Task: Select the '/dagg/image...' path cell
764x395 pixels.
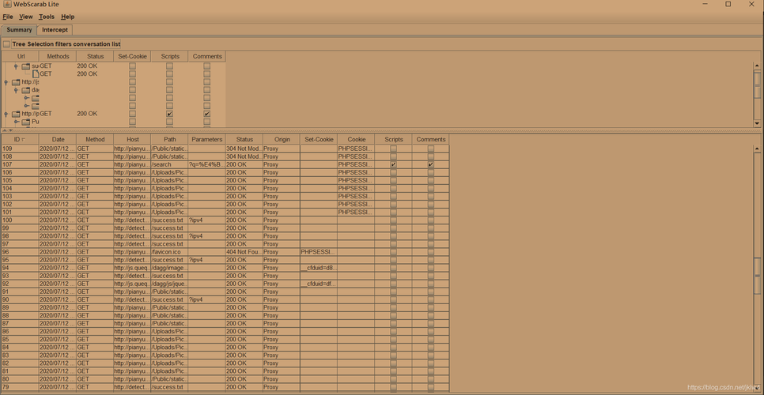Action: (x=169, y=268)
